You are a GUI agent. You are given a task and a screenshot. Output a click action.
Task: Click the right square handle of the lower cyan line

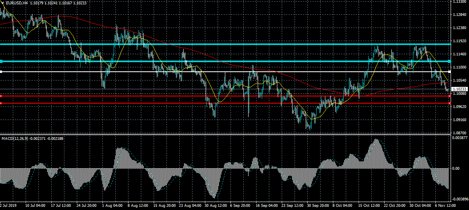[450, 61]
